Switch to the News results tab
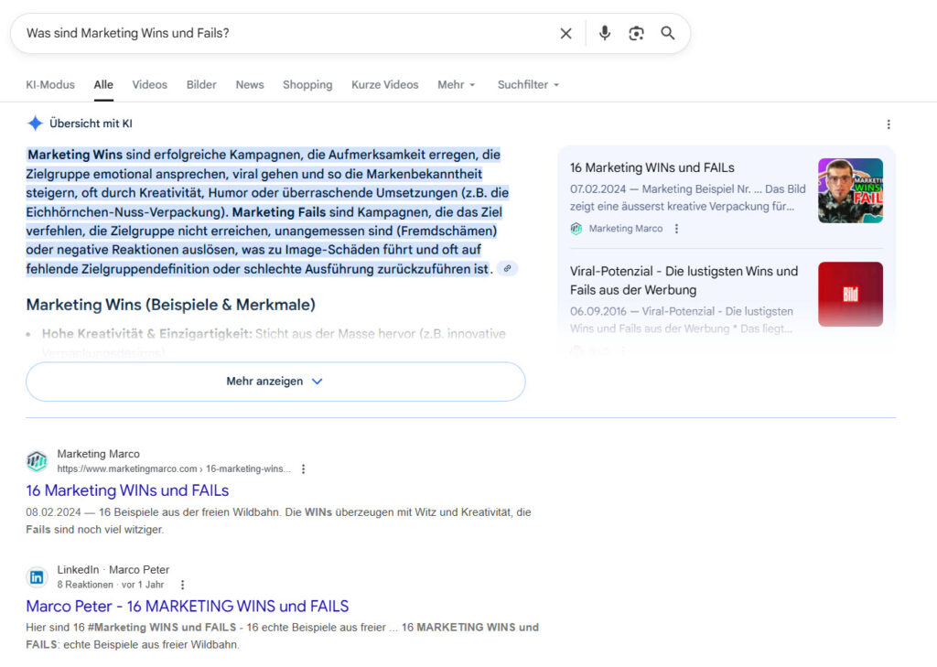 (x=249, y=84)
